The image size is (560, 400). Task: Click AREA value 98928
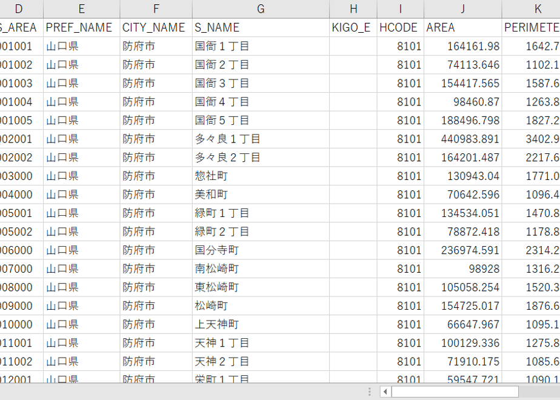pos(463,269)
